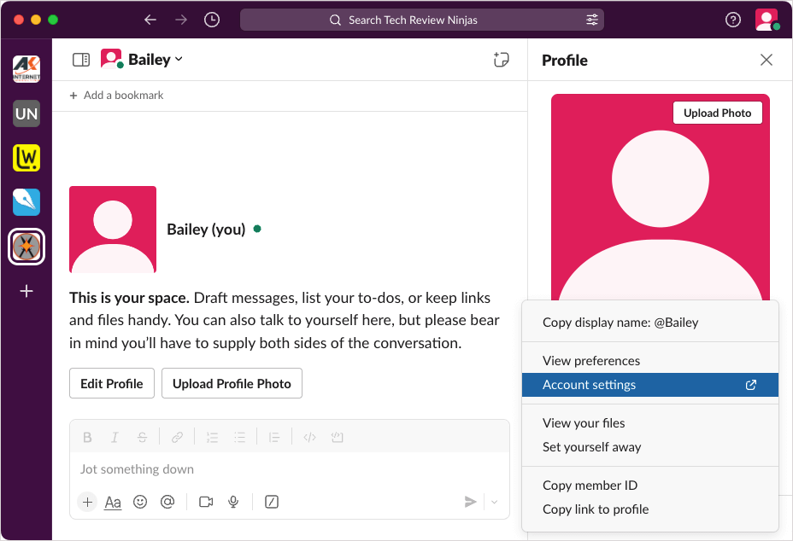Viewport: 793px width, 541px height.
Task: Click the mention @ icon
Action: (167, 502)
